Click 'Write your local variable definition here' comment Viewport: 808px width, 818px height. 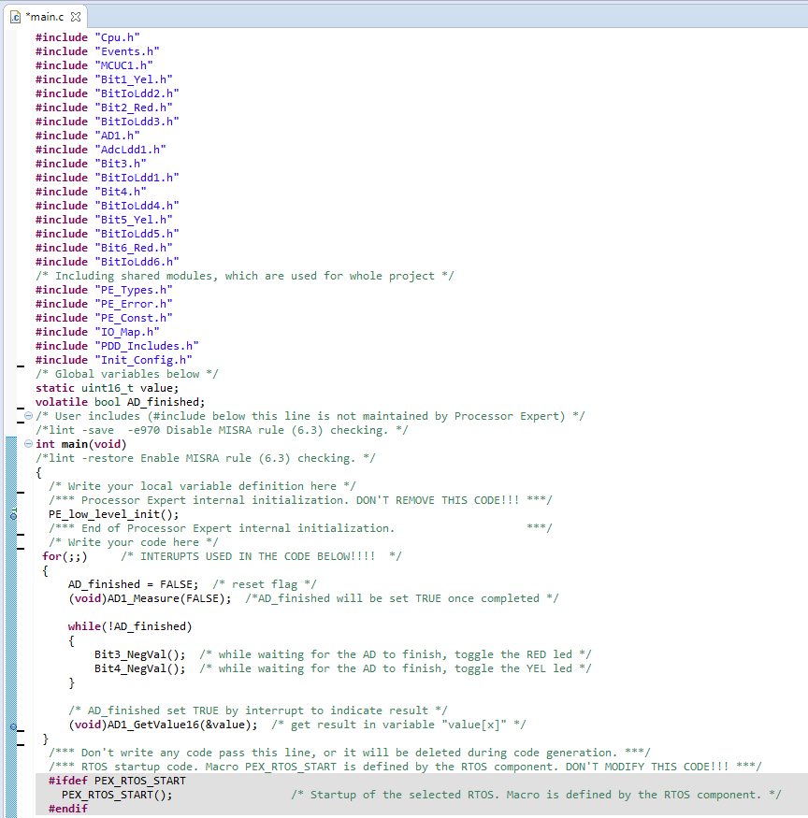203,486
